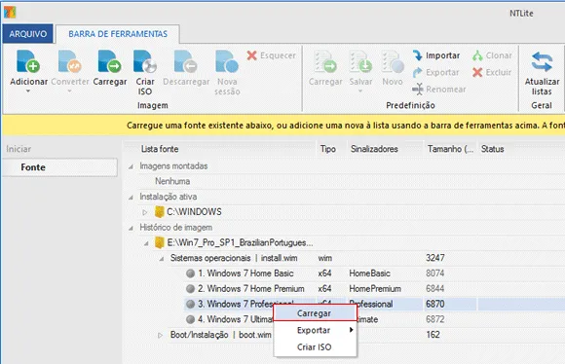Screen dimensions: 565x364
Task: Collapse the E:\Win7_Pro_SP1 image node
Action: [146, 243]
